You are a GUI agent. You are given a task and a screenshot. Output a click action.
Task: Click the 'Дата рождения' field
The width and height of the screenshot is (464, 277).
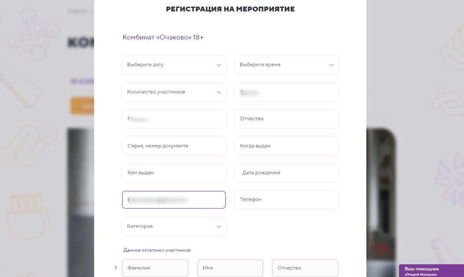pyautogui.click(x=286, y=173)
